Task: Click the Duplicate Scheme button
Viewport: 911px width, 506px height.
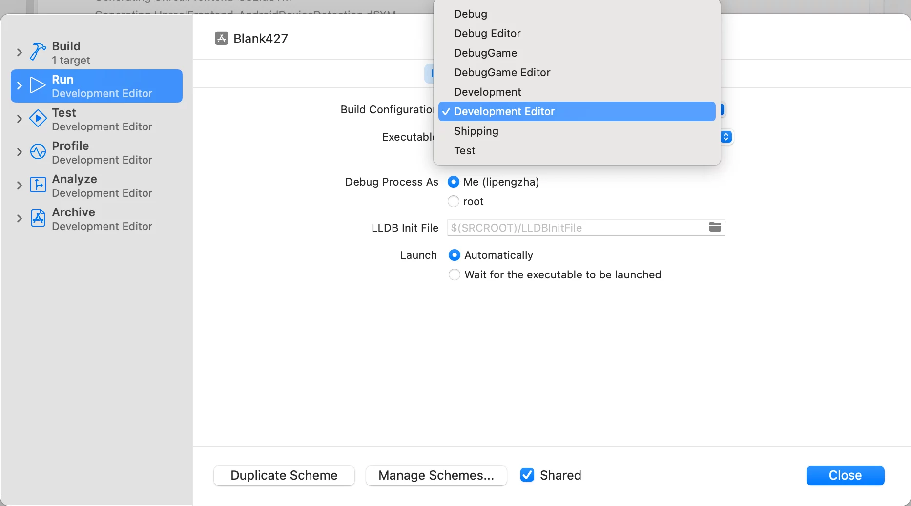Action: point(284,475)
